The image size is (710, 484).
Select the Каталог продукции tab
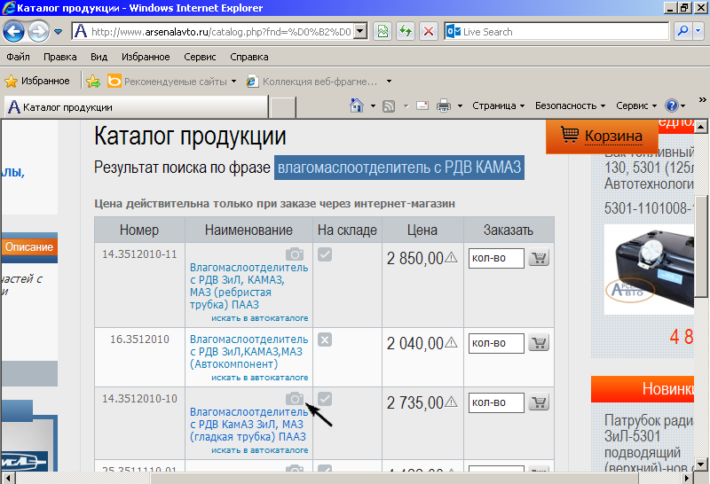[x=136, y=107]
